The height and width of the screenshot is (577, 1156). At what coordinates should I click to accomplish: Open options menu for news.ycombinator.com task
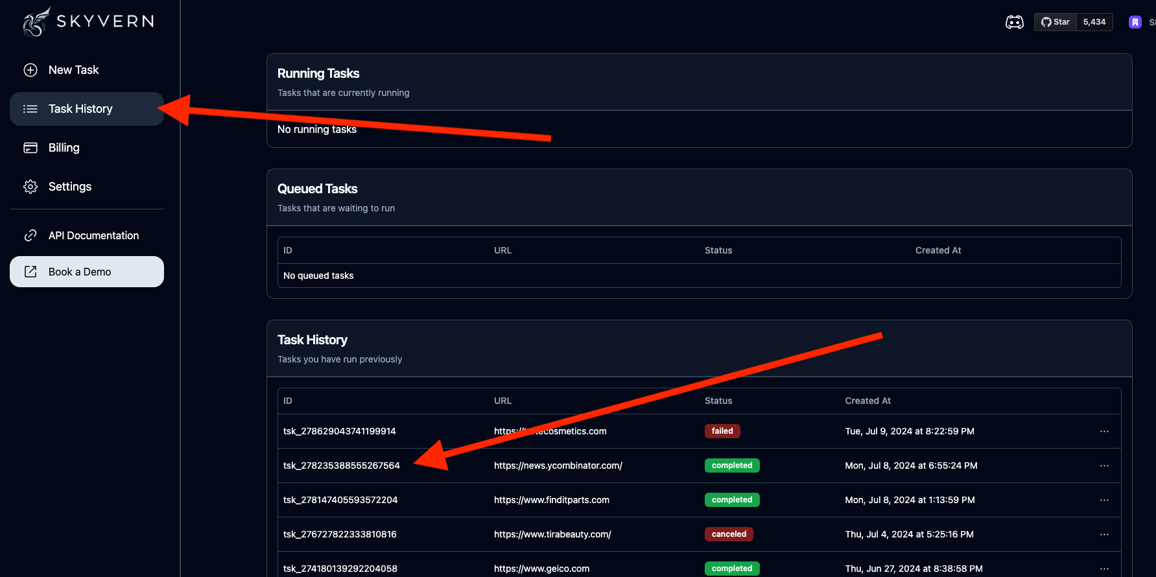click(x=1104, y=466)
